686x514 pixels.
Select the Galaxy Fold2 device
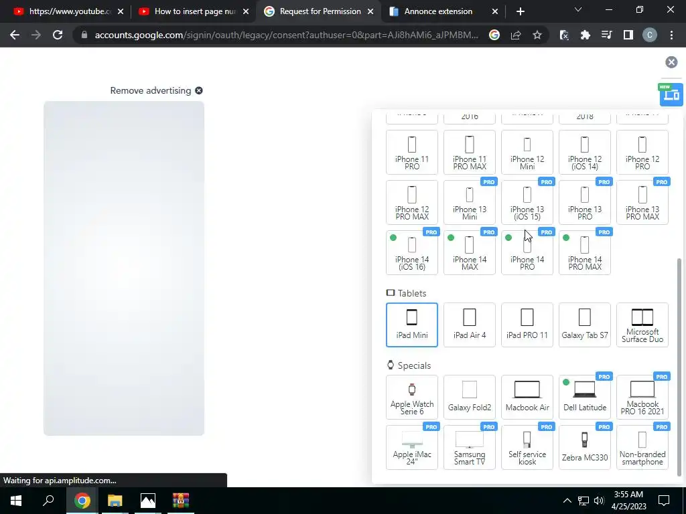pos(470,397)
